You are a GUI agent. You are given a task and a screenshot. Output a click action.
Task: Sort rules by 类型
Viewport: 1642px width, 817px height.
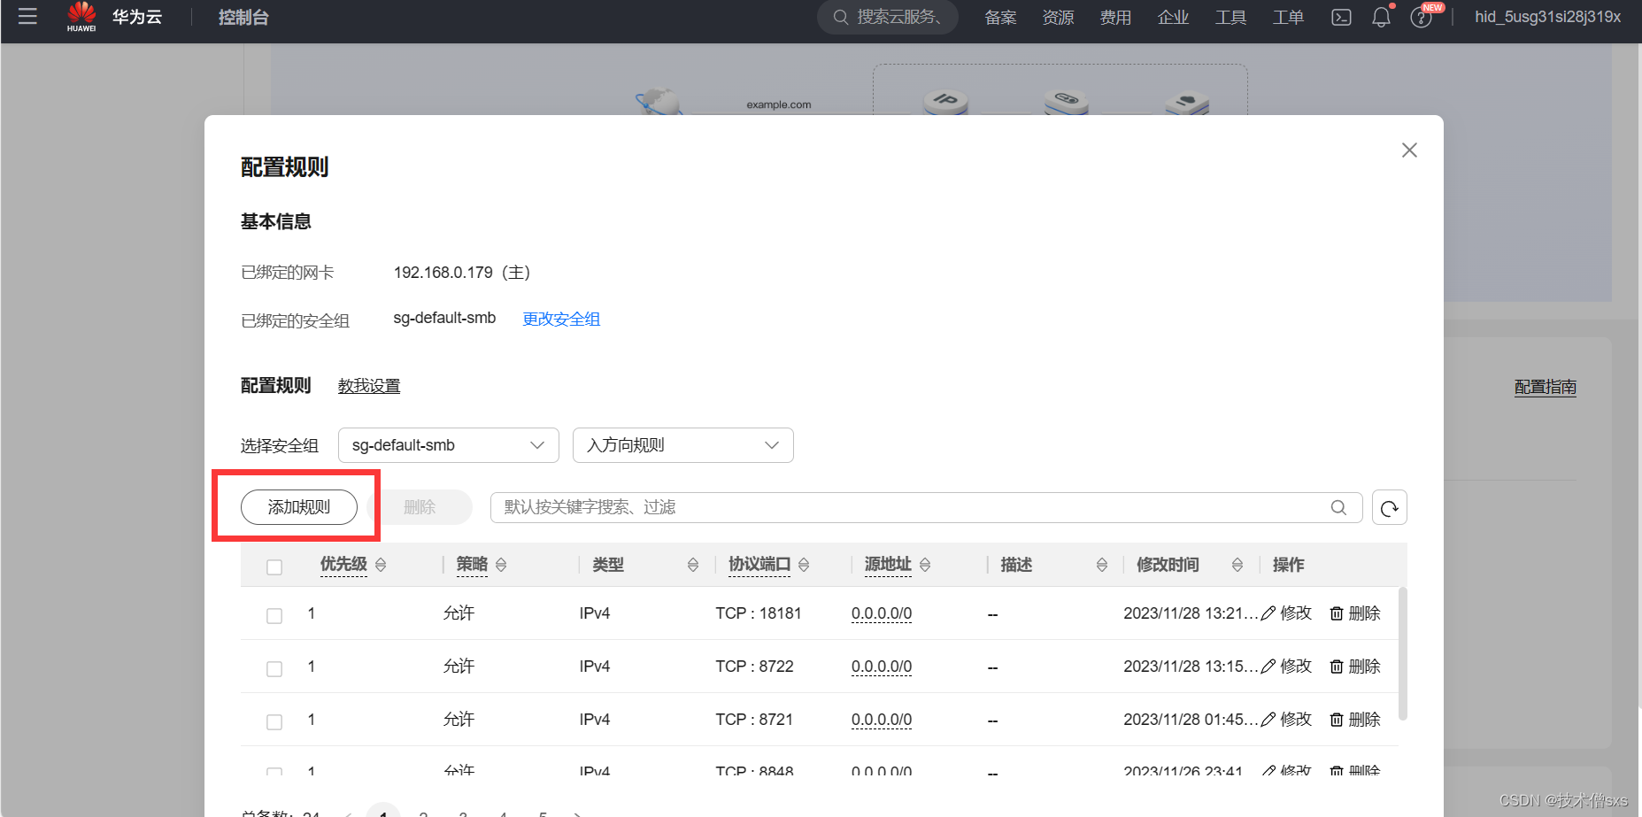click(693, 565)
